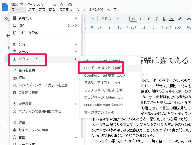Choose PDF ドキュメント (.pdf) download option
Screen dimensions: 192x145
103,68
